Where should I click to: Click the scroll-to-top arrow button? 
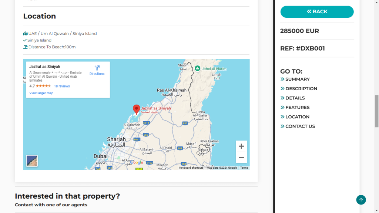click(361, 200)
